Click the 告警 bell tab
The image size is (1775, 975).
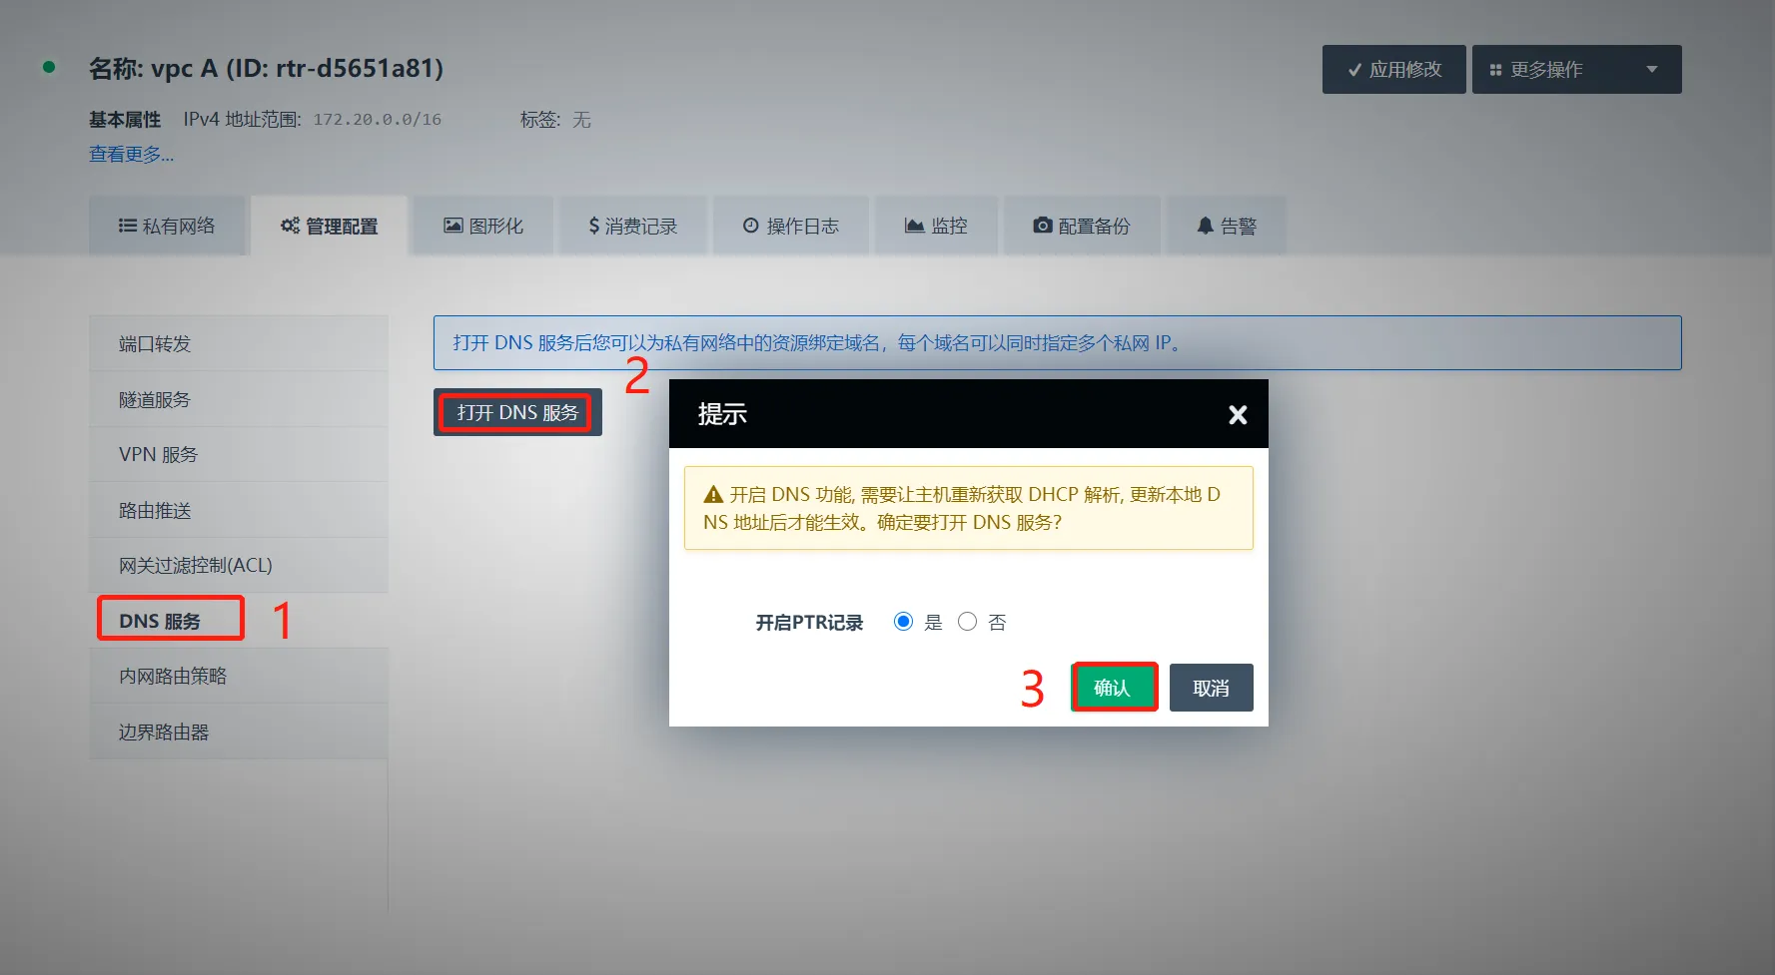tap(1227, 227)
